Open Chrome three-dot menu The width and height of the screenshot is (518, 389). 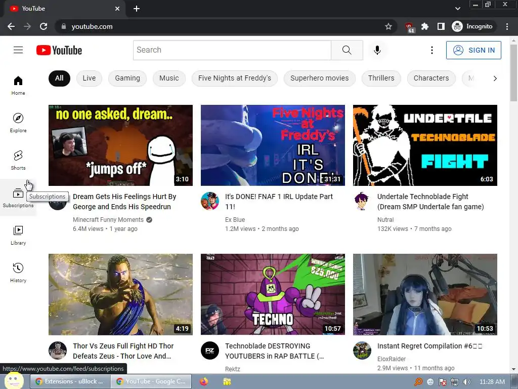tap(507, 26)
